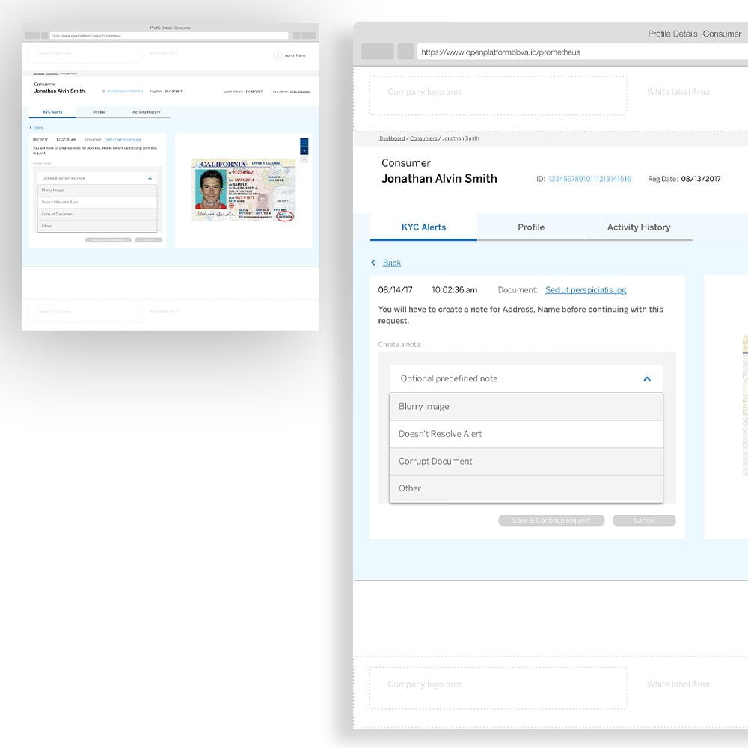
Task: Click the zoom-in plus button beside the license
Action: (304, 150)
